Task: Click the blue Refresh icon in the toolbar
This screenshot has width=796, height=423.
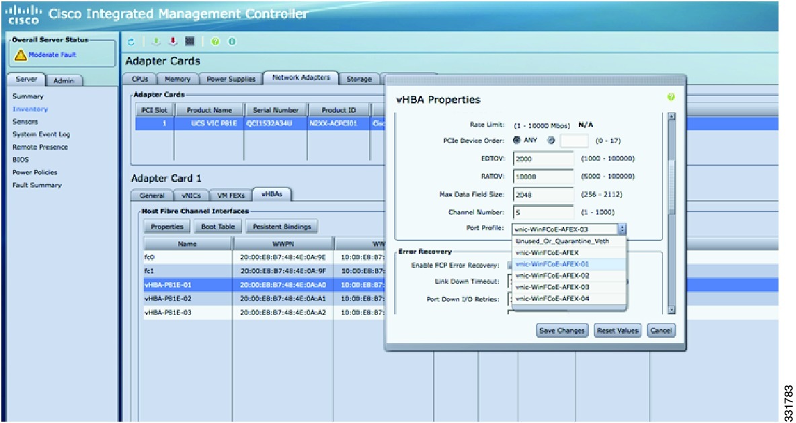Action: (x=130, y=42)
